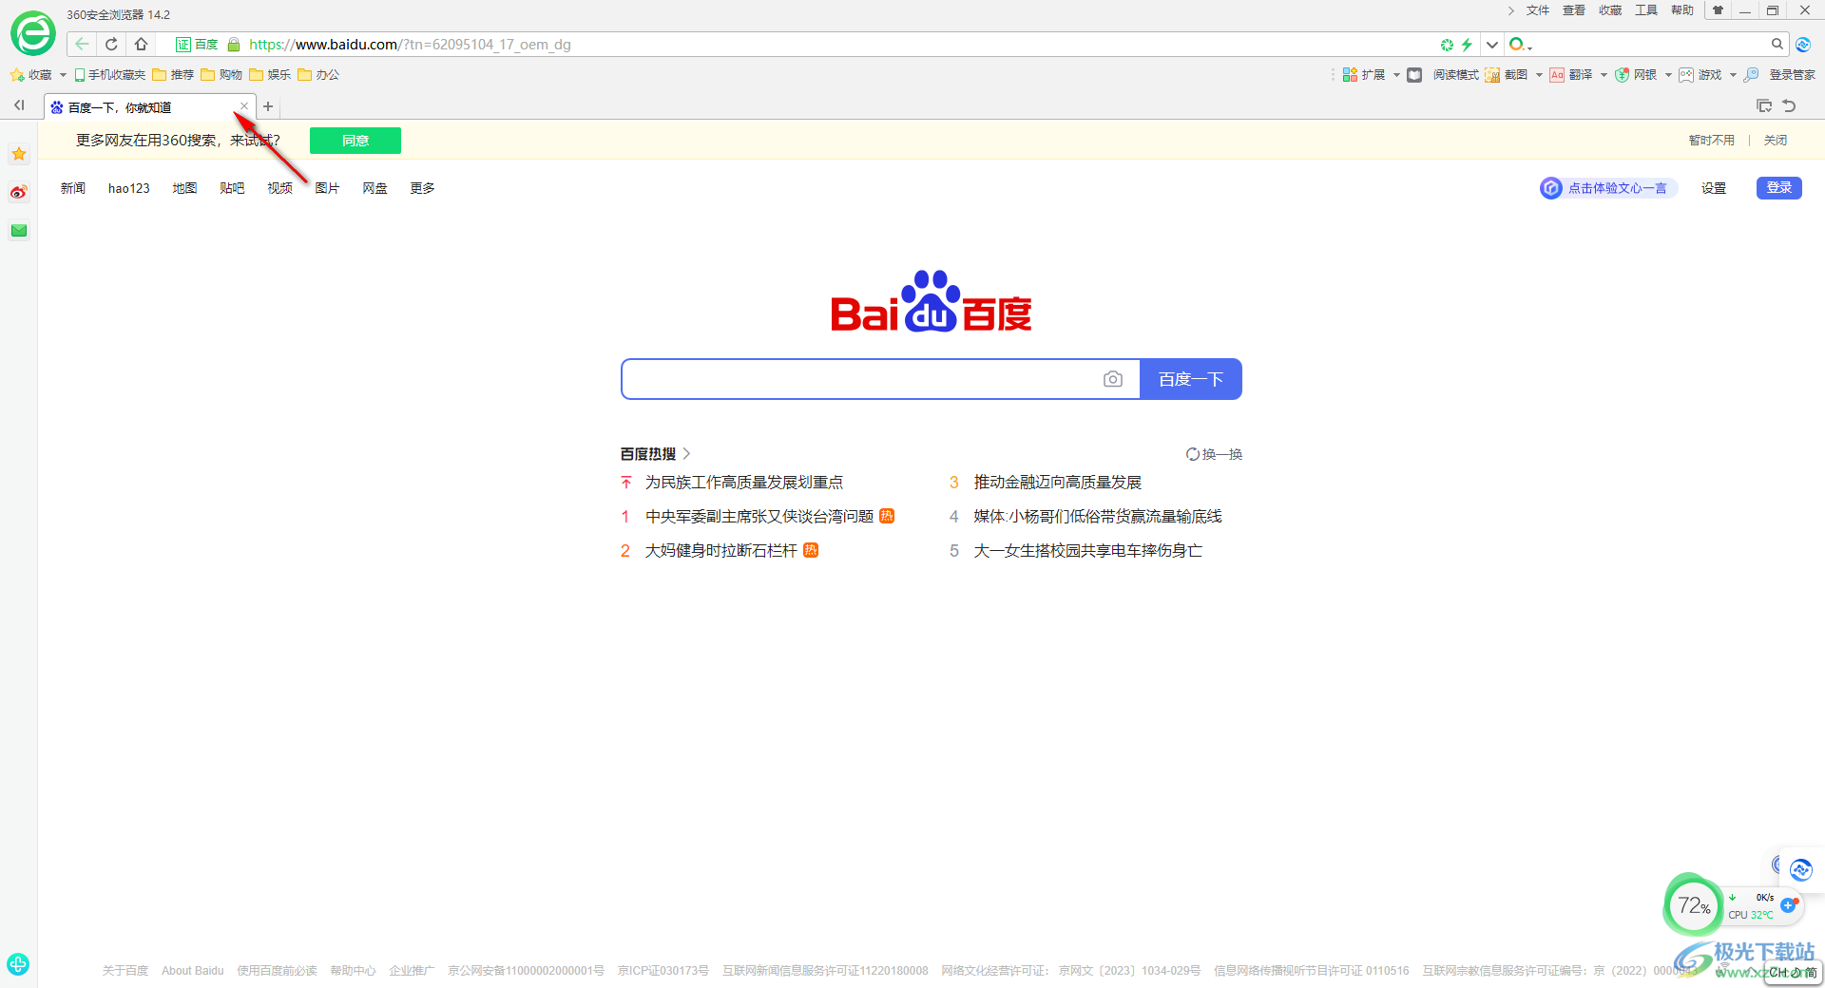Image resolution: width=1825 pixels, height=988 pixels.
Task: Open the 游戏 games tool
Action: (x=1700, y=74)
